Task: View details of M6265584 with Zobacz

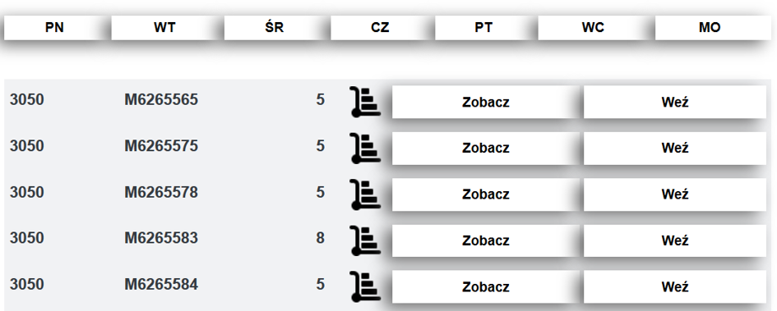Action: click(x=485, y=286)
